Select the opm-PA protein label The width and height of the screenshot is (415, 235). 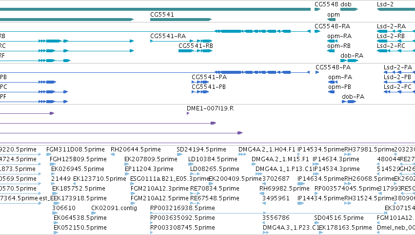coord(340,77)
